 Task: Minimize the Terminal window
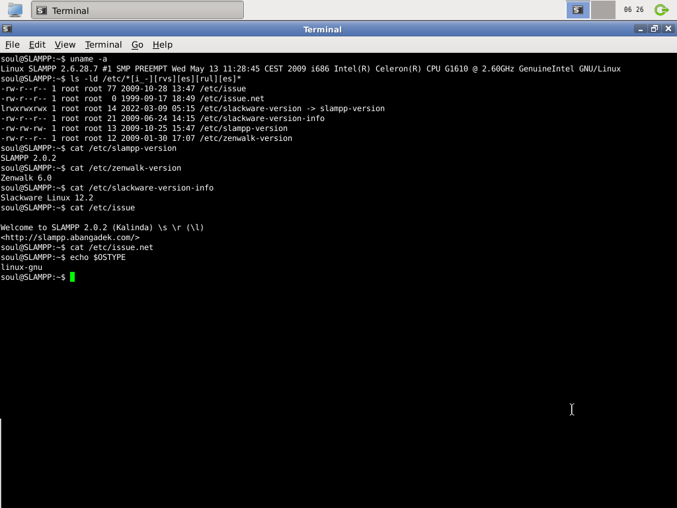coord(640,29)
